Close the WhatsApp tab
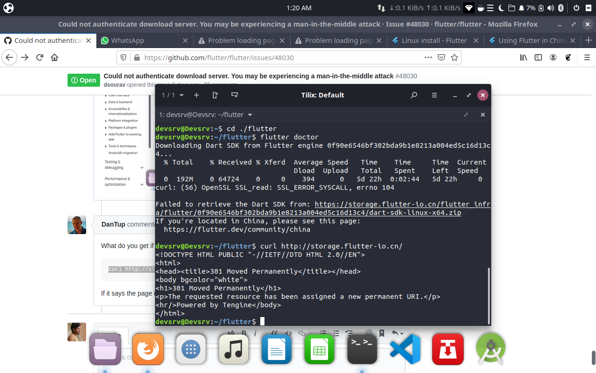 click(185, 41)
